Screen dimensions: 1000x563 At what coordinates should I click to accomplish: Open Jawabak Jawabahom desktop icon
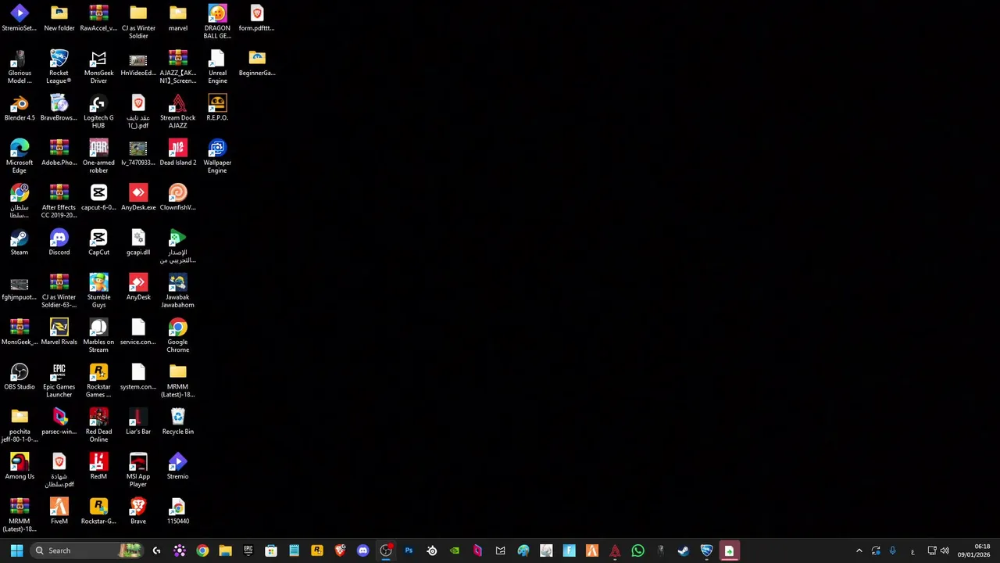pyautogui.click(x=177, y=292)
